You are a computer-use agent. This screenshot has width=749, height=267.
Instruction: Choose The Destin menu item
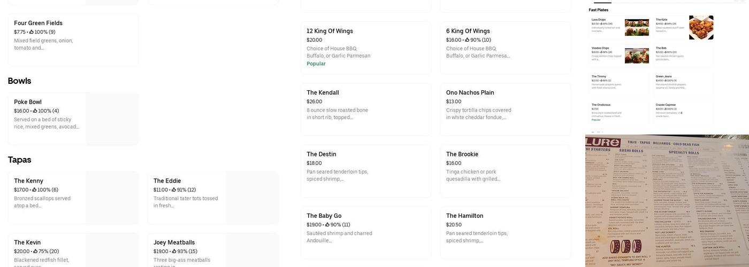(x=365, y=171)
